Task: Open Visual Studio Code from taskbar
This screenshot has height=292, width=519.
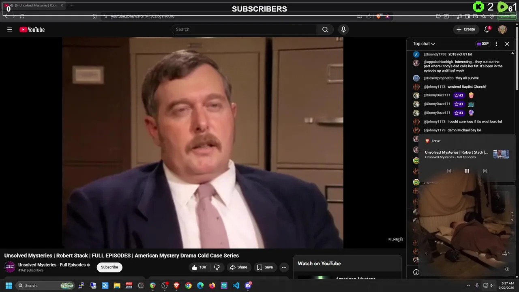Action: (236, 286)
